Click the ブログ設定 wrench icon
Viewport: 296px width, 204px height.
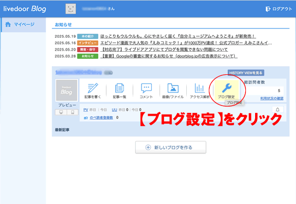[x=227, y=88]
